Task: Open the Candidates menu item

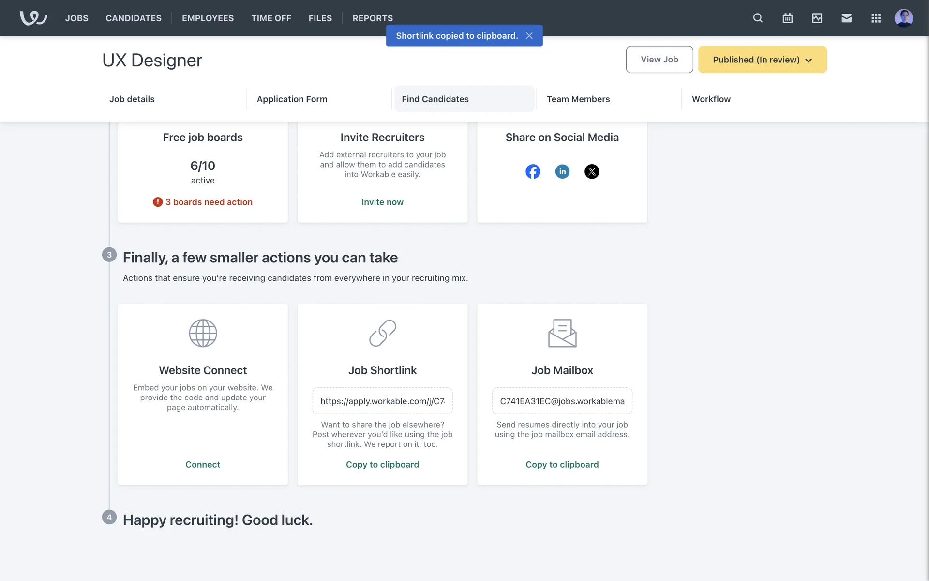Action: [134, 18]
